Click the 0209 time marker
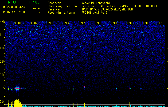Viewport: 168px width, 107px height. point(146,23)
